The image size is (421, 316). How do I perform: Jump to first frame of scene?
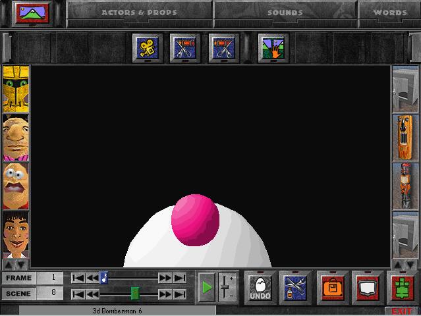point(78,278)
